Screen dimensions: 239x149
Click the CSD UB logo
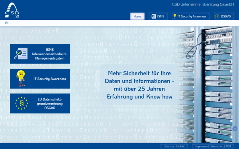pos(12,10)
